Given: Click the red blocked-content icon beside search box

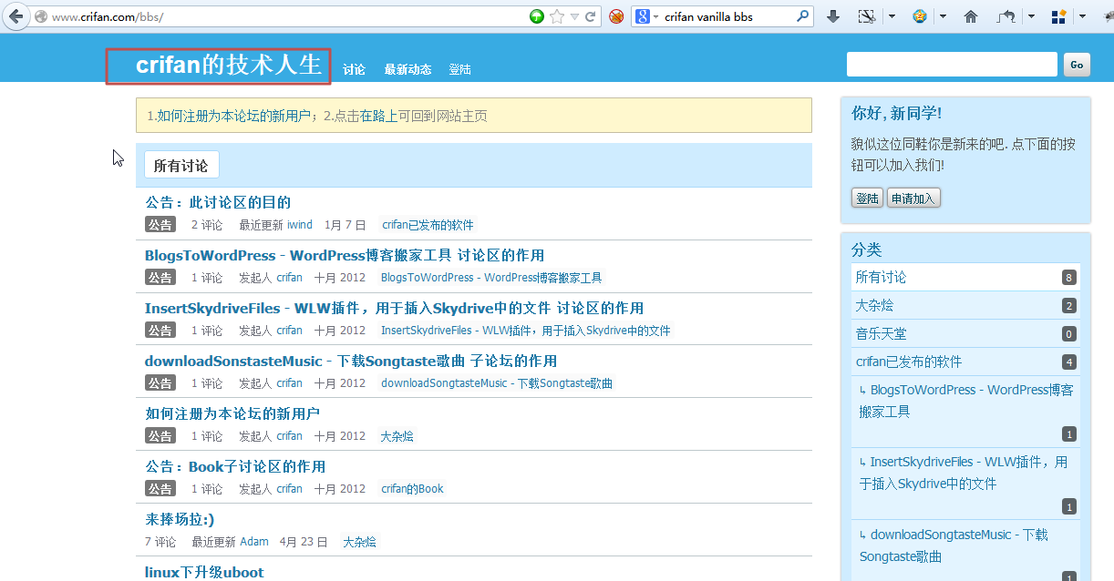Looking at the screenshot, I should tap(616, 16).
